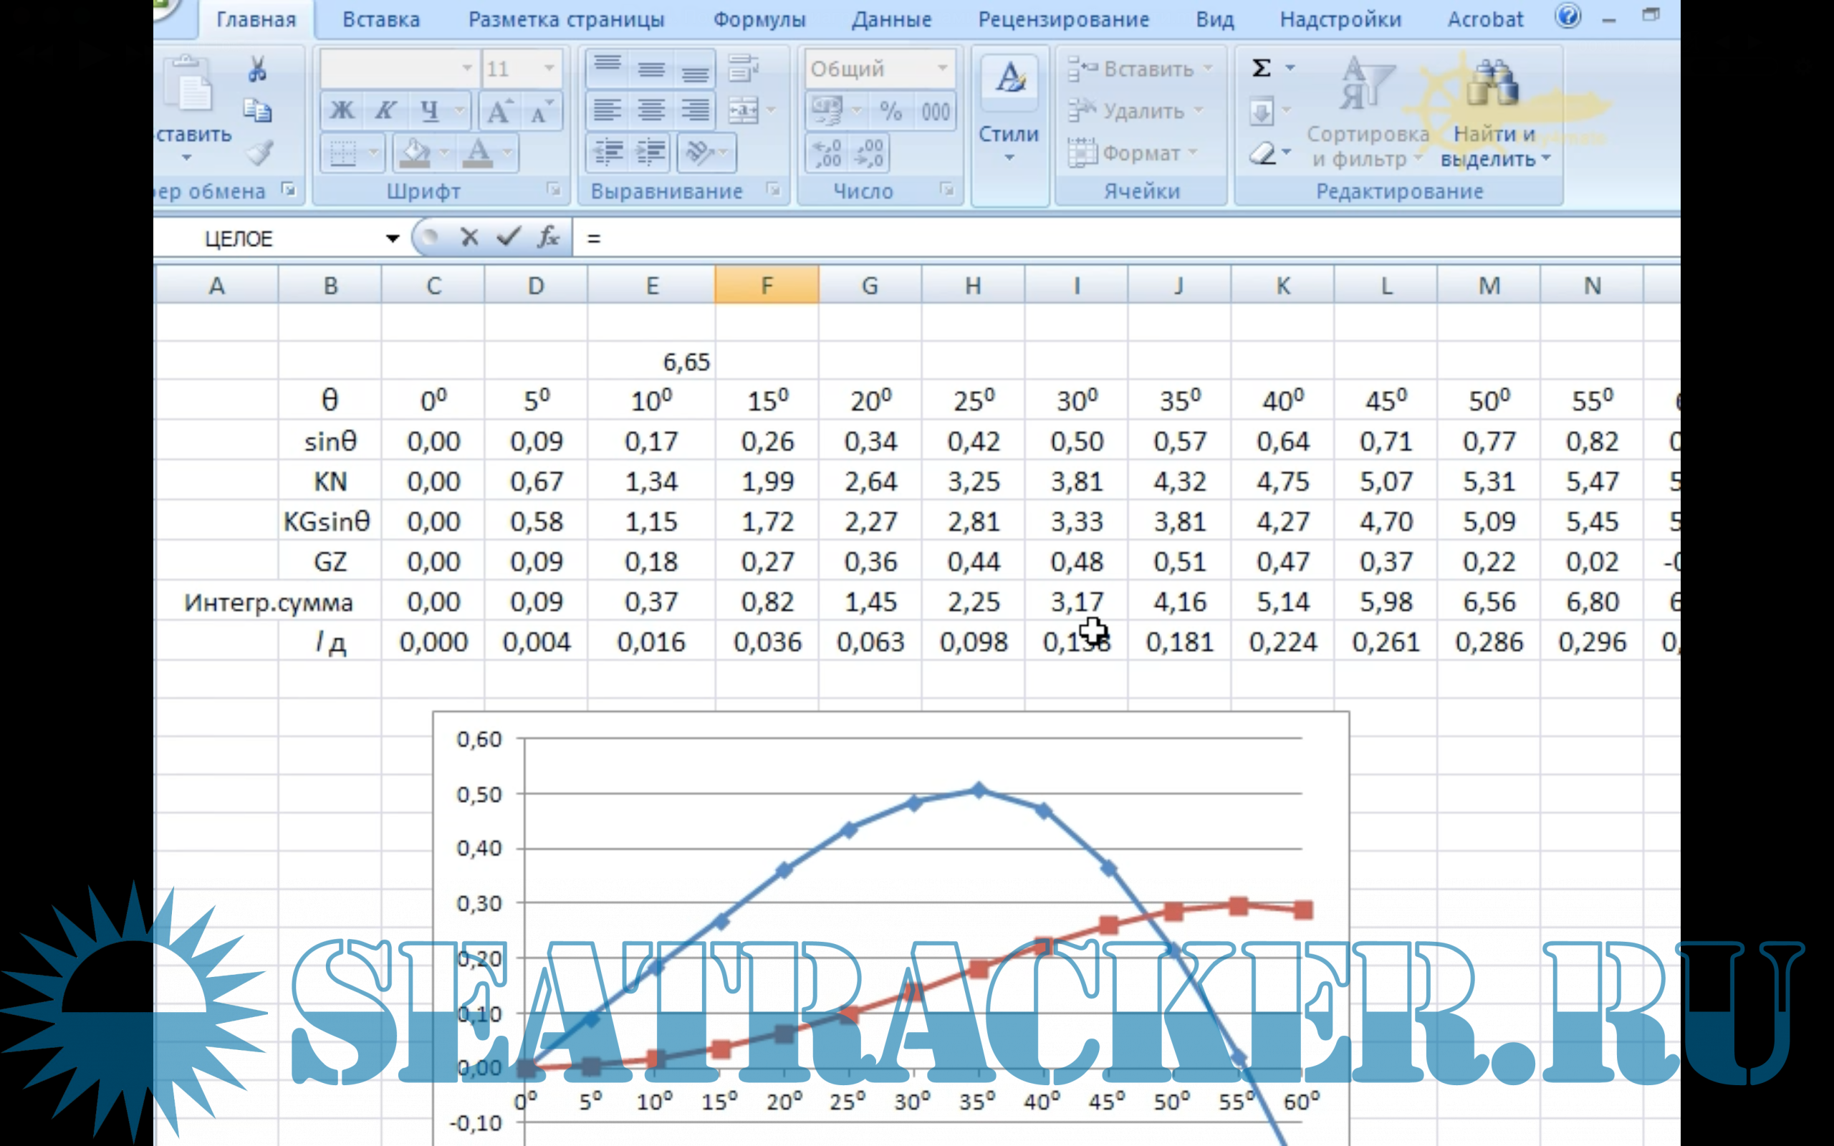Switch to the Формулы tab

click(759, 20)
